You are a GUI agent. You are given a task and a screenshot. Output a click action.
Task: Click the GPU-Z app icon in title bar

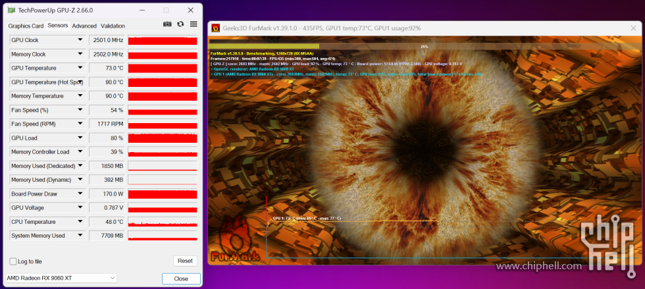12,11
